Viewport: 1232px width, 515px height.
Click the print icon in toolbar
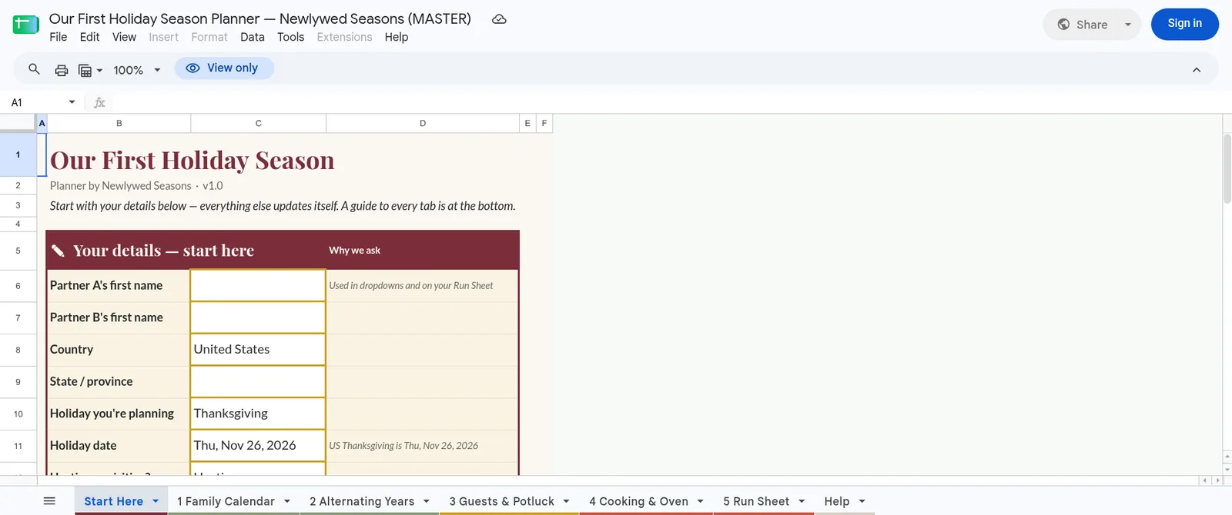coord(62,70)
